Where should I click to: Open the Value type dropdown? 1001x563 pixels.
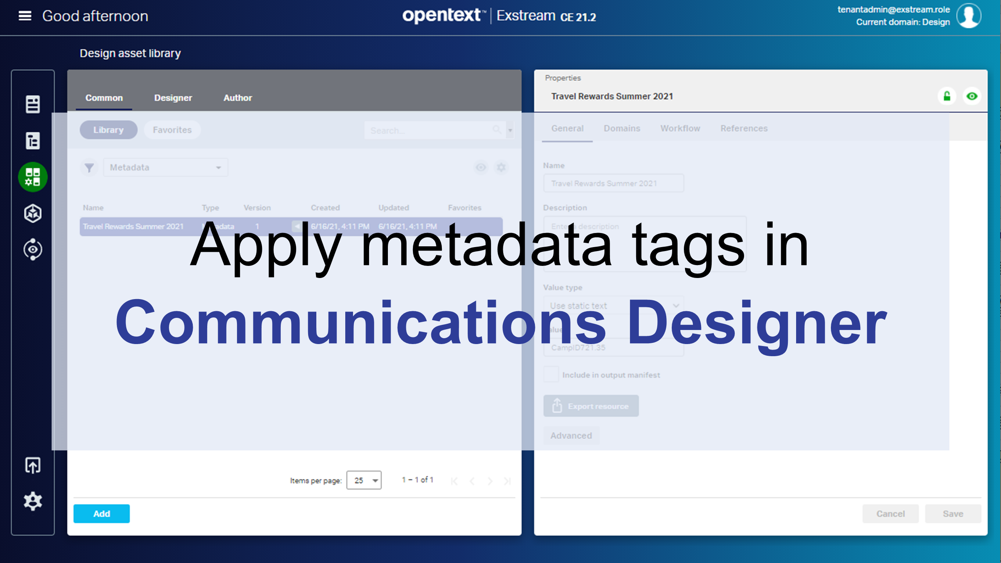click(614, 305)
